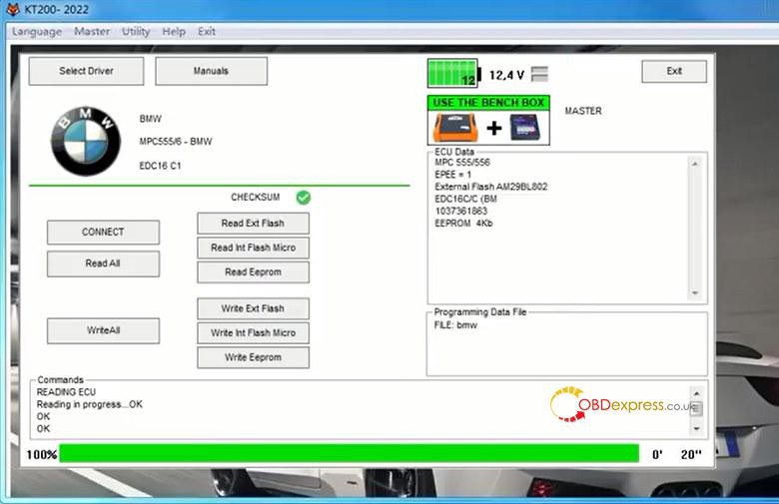779x504 pixels.
Task: Click Commands log scrollbar up arrow
Action: pyautogui.click(x=696, y=393)
